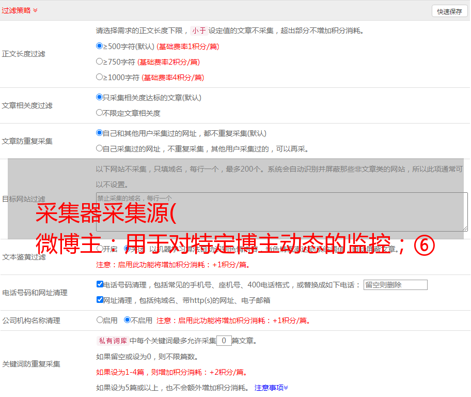The height and width of the screenshot is (397, 471).
Task: Click the 目标网站过滤 row label
Action: [x=23, y=199]
